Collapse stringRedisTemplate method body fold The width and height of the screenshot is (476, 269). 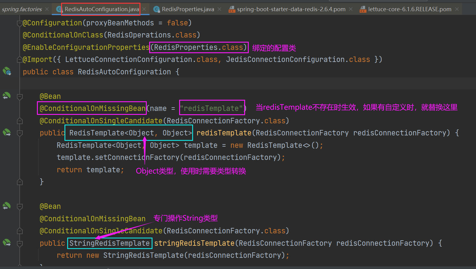(20, 243)
